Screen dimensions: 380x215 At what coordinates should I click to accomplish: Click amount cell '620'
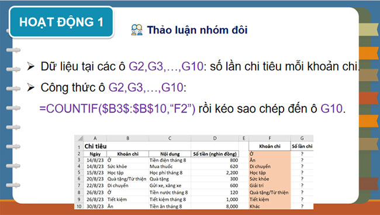pyautogui.click(x=215, y=166)
